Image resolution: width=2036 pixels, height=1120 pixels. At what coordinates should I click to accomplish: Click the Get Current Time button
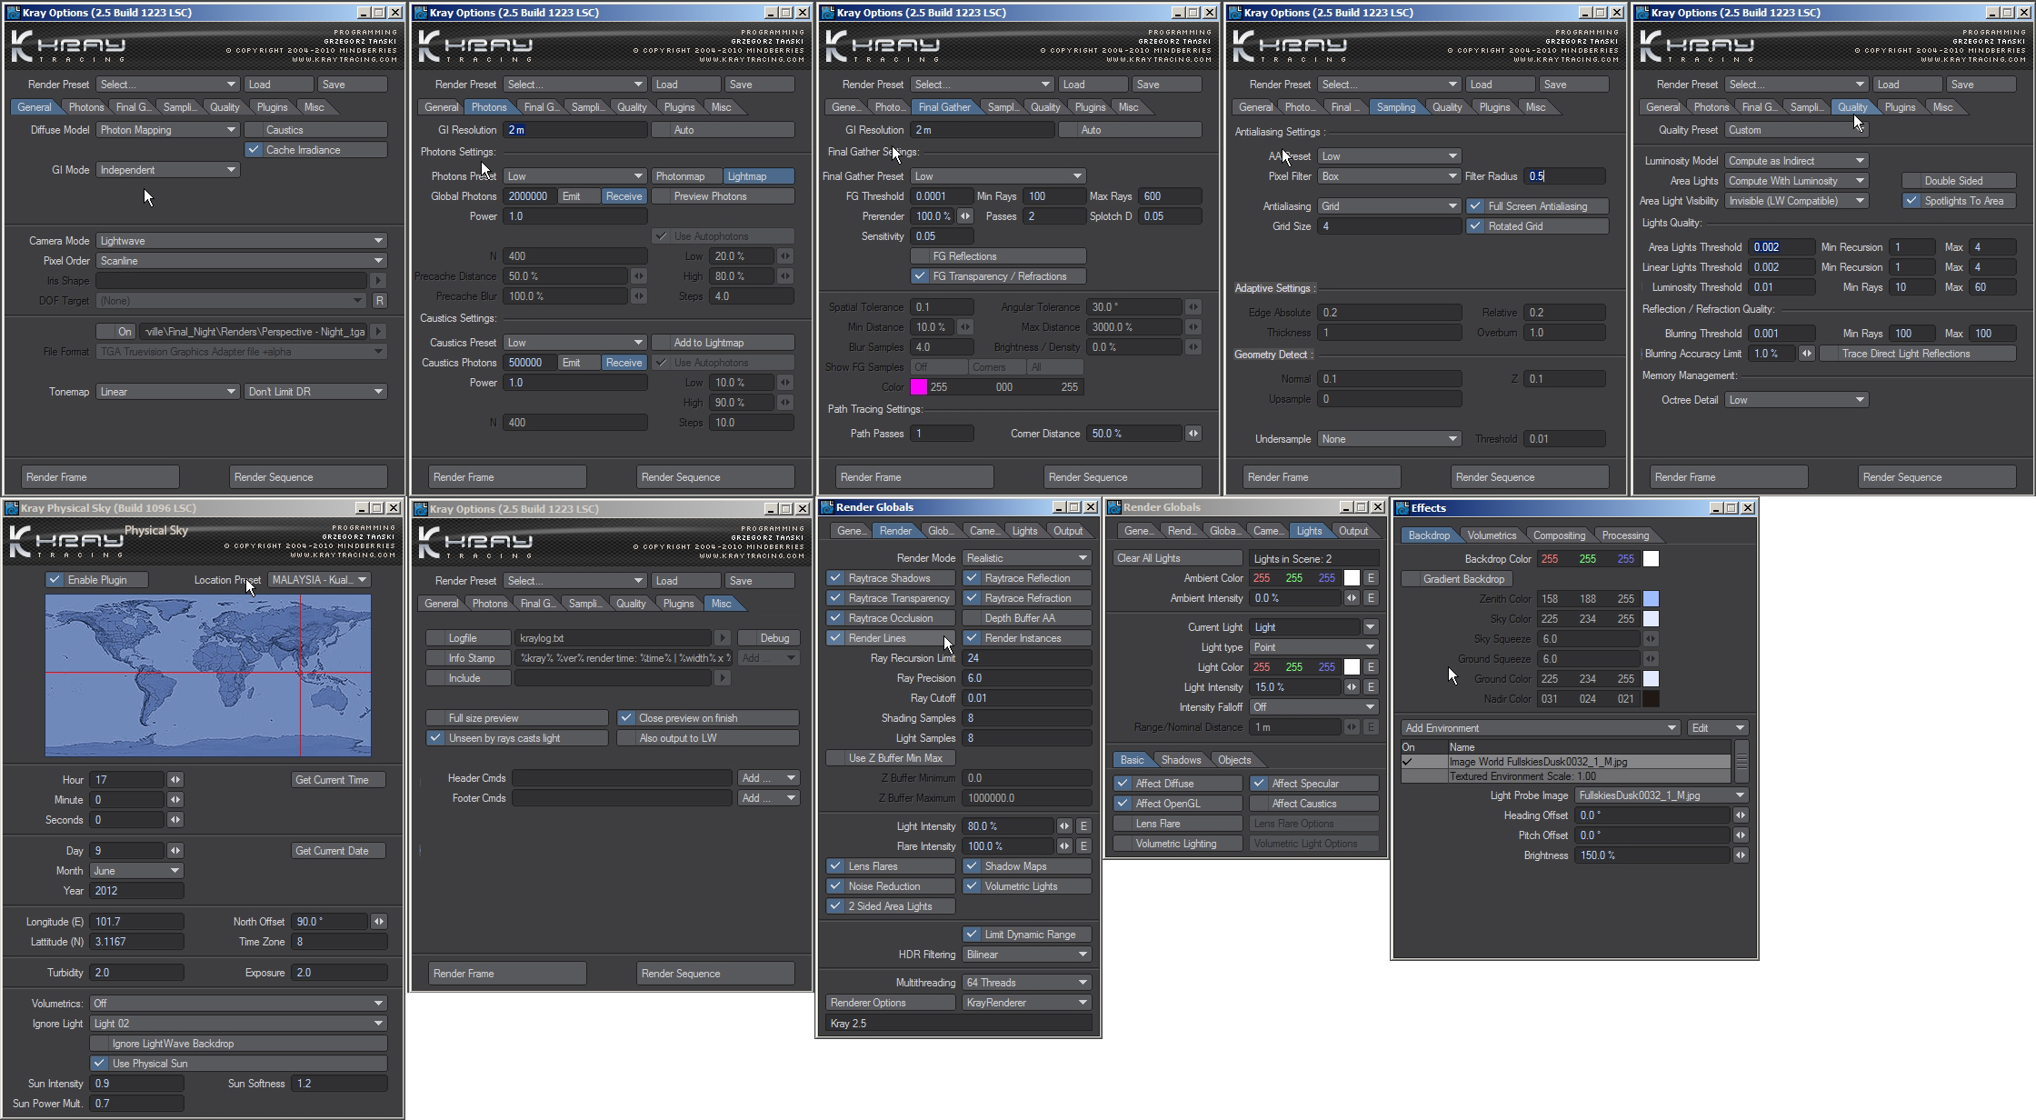(x=332, y=780)
